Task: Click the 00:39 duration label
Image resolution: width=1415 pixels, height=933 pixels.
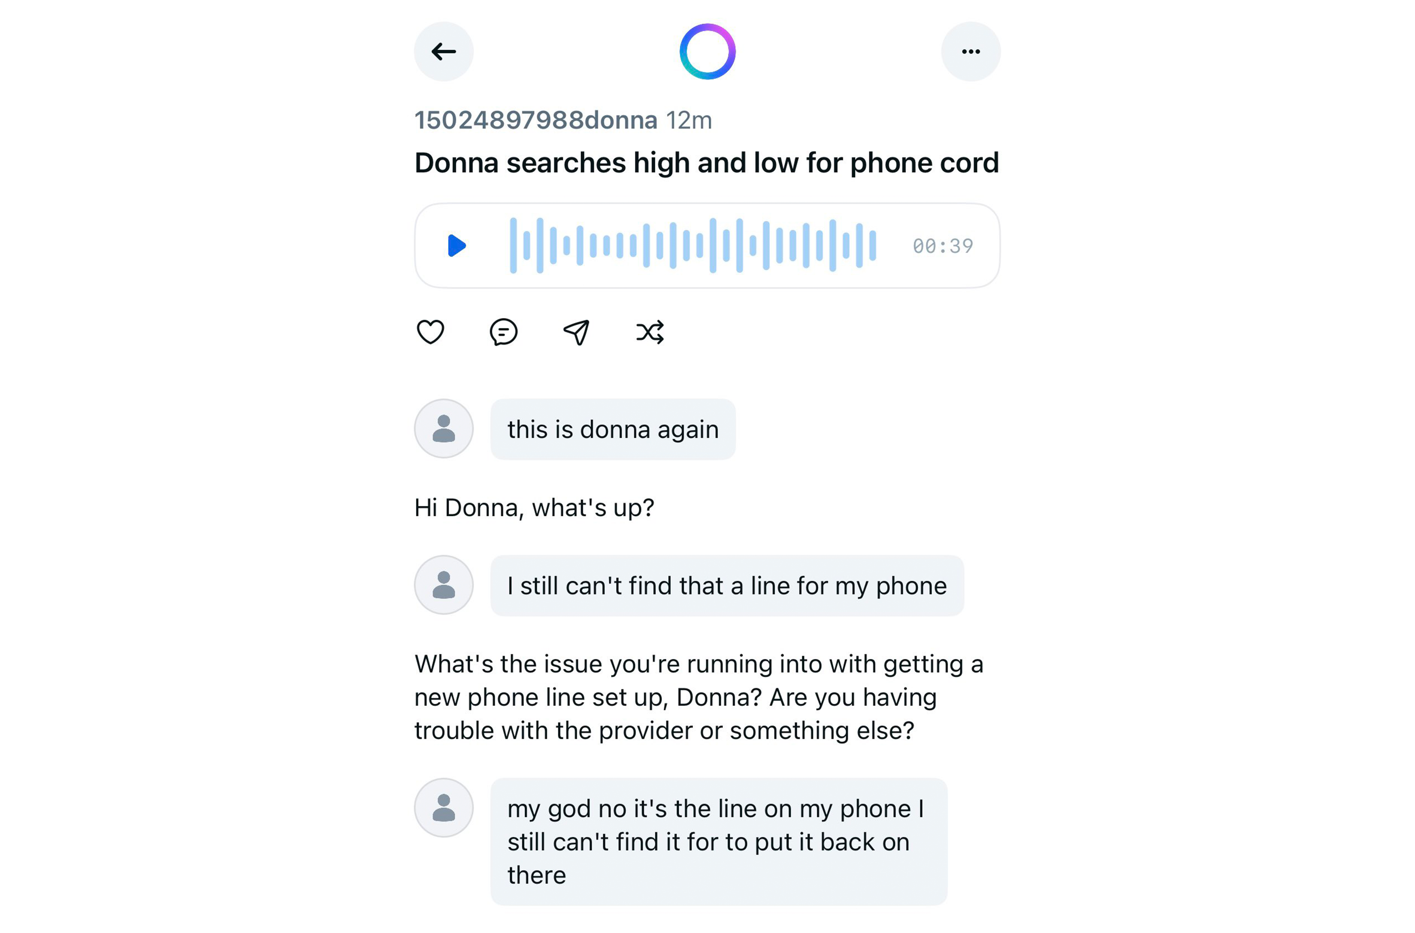Action: (x=942, y=246)
